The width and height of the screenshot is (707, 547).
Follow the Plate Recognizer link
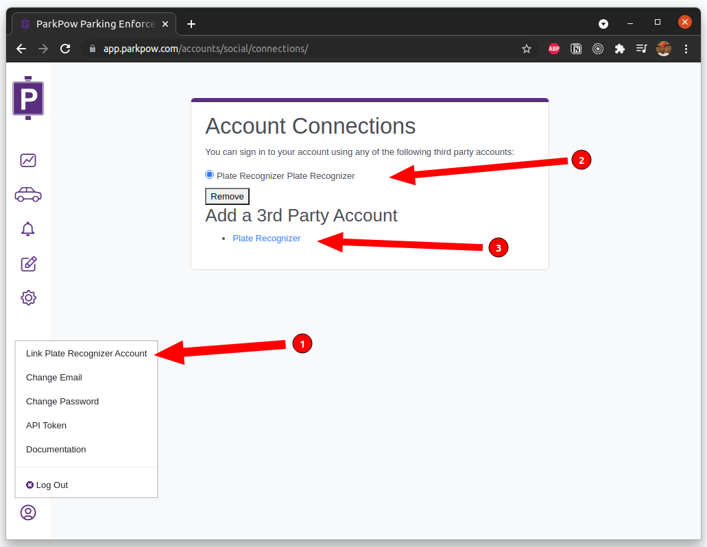[x=267, y=239]
